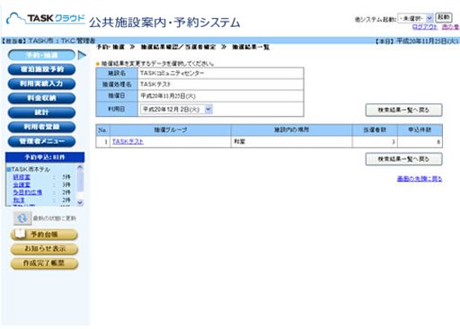Click the reservation list scroll-down arrow
Image resolution: width=460 pixels, height=329 pixels.
(80, 202)
